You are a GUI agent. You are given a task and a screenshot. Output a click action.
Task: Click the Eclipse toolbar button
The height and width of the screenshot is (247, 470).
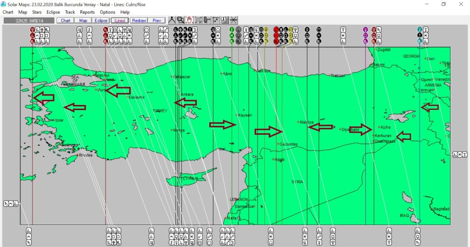point(101,21)
